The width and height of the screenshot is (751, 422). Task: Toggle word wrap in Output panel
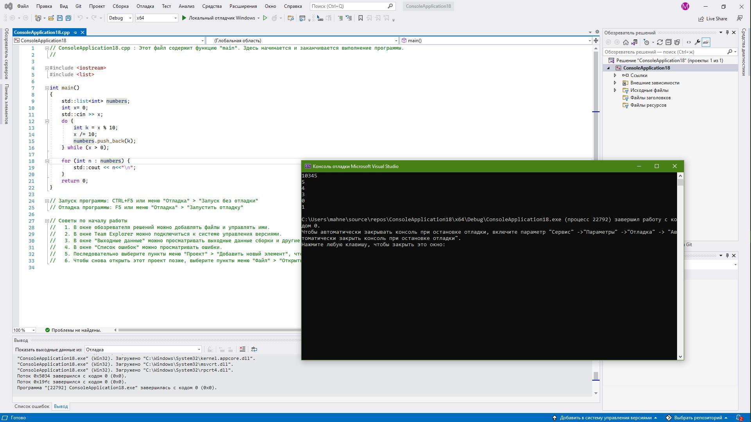click(x=254, y=349)
